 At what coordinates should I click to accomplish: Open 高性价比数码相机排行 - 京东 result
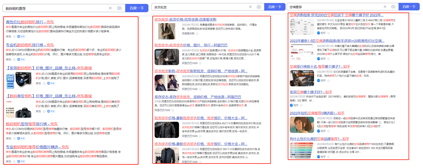pyautogui.click(x=30, y=22)
